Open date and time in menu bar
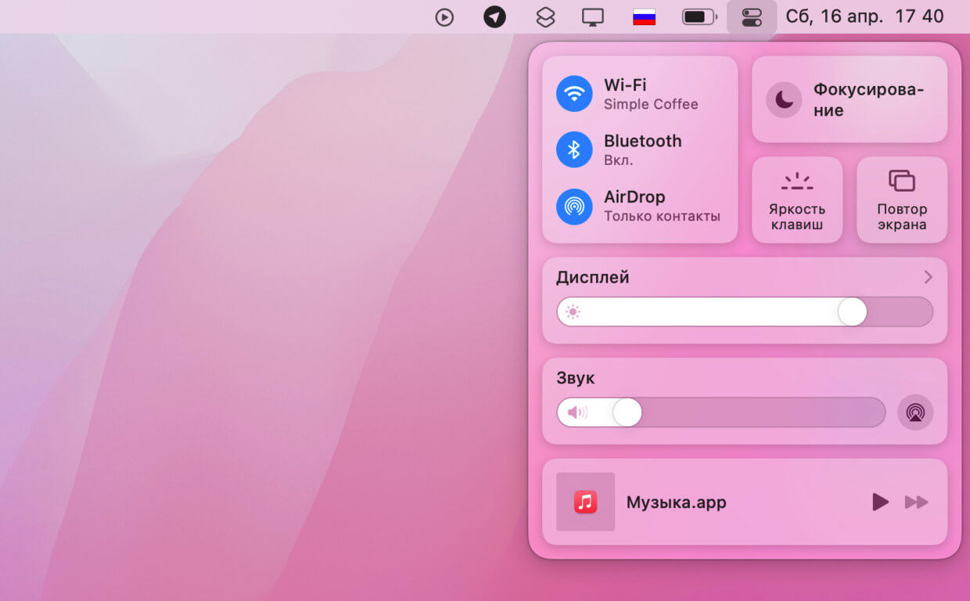 pyautogui.click(x=864, y=16)
